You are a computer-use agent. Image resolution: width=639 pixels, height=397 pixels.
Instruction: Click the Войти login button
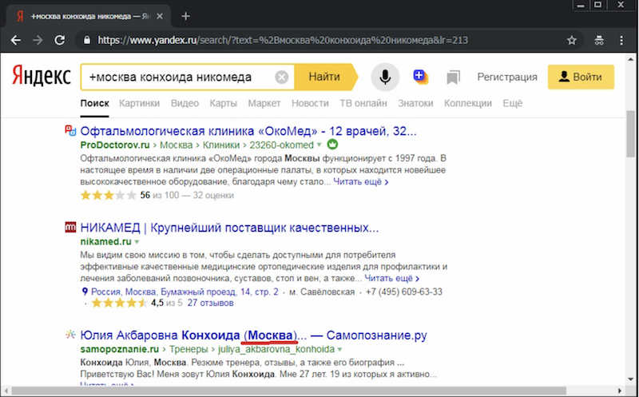tap(581, 77)
